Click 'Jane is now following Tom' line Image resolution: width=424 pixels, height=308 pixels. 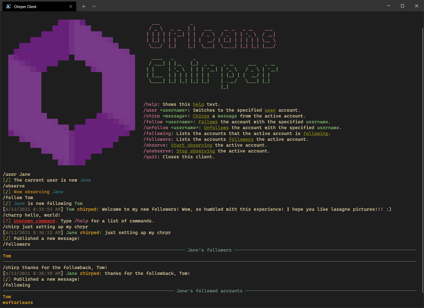point(42,203)
